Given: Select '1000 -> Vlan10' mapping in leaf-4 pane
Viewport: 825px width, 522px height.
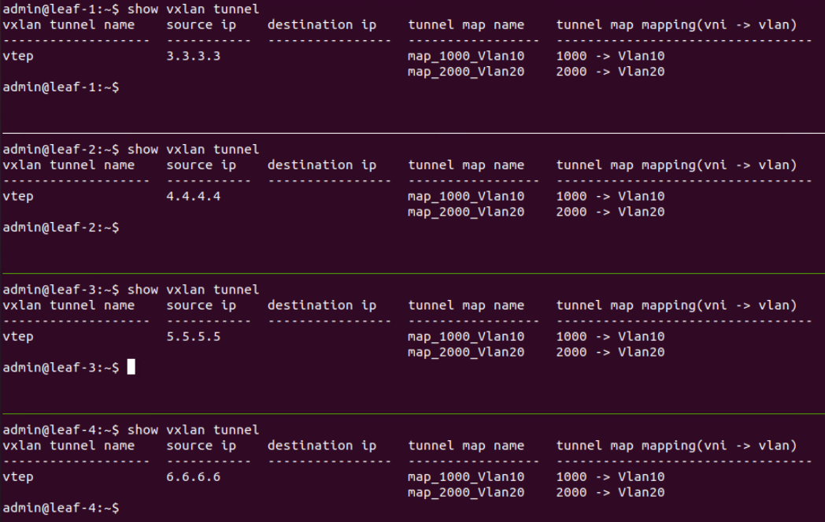Looking at the screenshot, I should [x=610, y=477].
